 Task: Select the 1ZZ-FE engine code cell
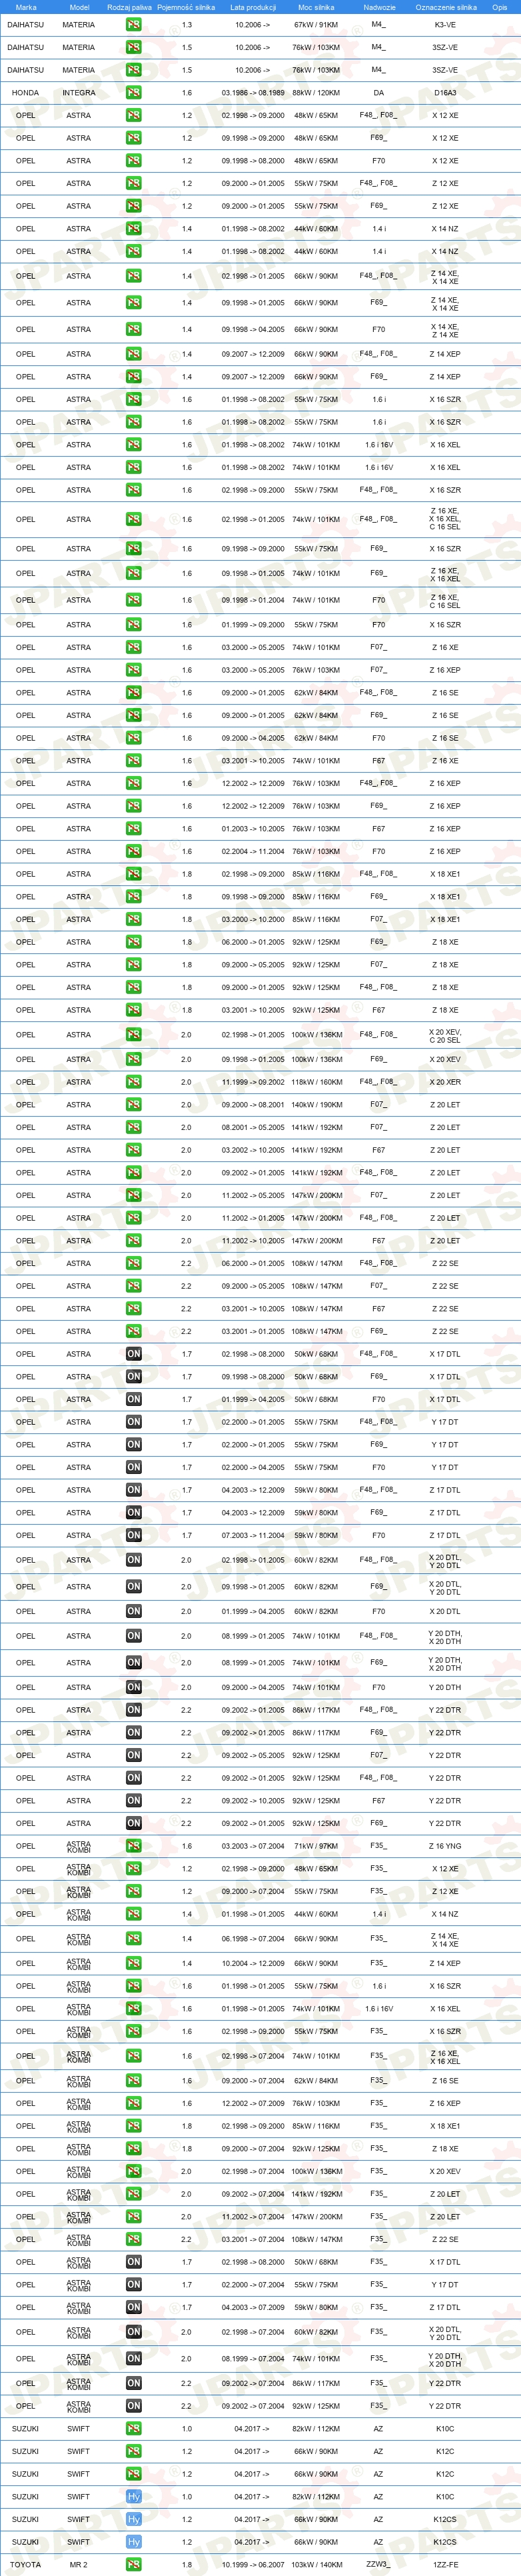click(x=445, y=2564)
